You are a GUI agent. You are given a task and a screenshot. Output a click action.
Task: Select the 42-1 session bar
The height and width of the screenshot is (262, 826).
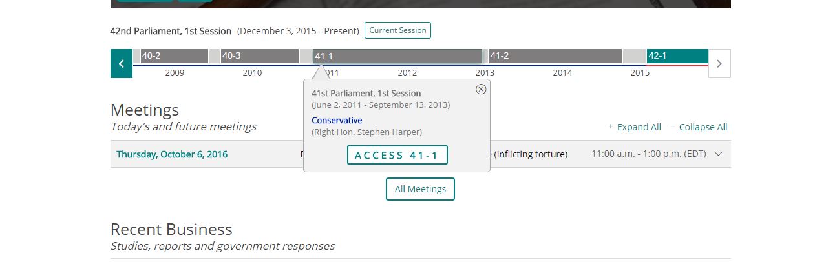(x=677, y=56)
